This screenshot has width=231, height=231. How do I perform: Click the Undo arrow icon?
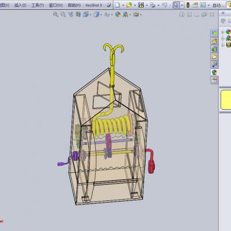click(x=165, y=5)
